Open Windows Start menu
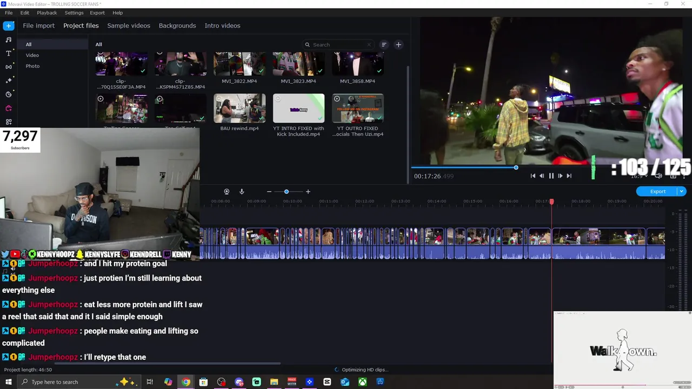Screen dimensions: 692x389 [x=9, y=382]
